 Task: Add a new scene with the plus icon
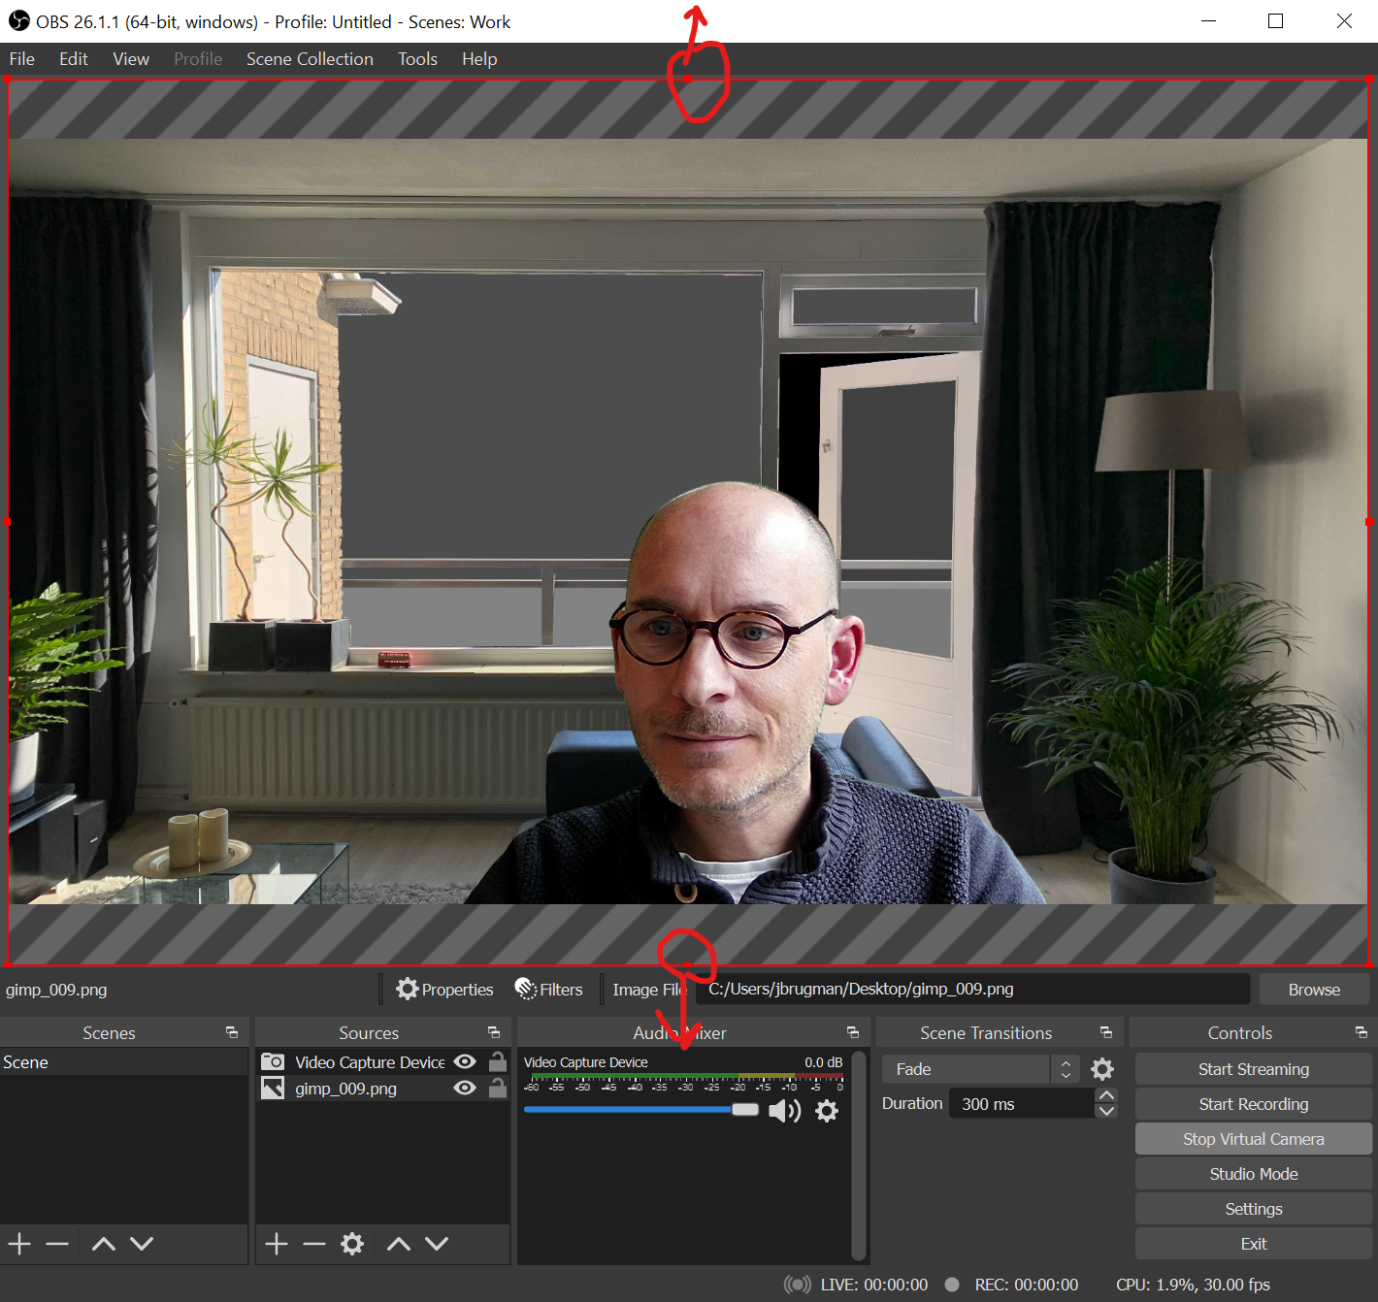19,1244
